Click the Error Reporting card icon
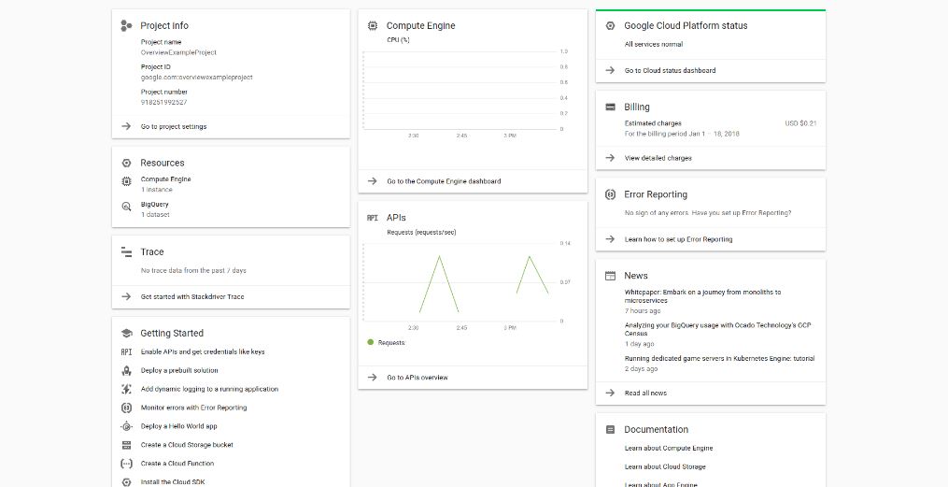Screen dimensions: 948x487 (610, 194)
